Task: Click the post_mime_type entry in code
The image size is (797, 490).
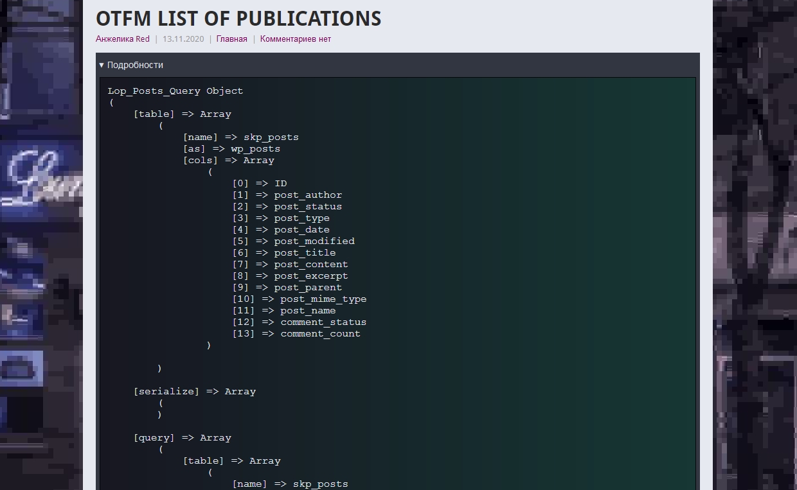Action: pos(323,299)
